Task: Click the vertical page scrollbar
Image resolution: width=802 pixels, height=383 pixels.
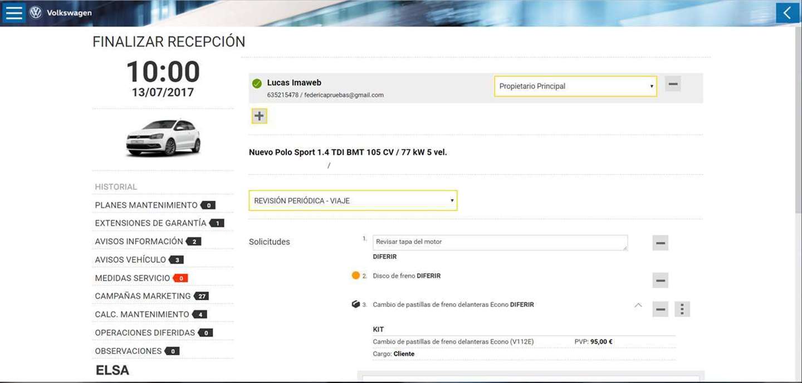Action: (798, 120)
